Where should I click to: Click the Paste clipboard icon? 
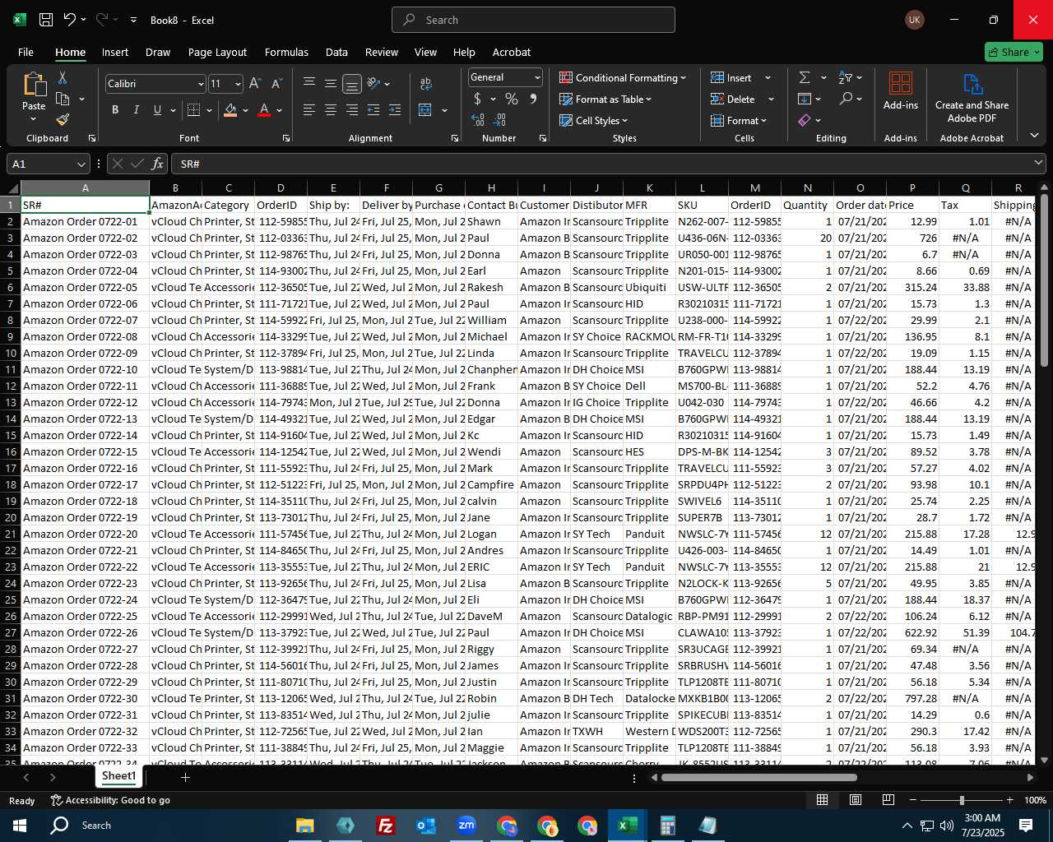click(34, 84)
